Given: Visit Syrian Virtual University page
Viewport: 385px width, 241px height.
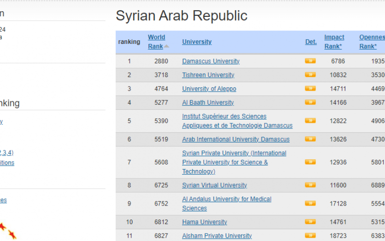Looking at the screenshot, I should 214,185.
